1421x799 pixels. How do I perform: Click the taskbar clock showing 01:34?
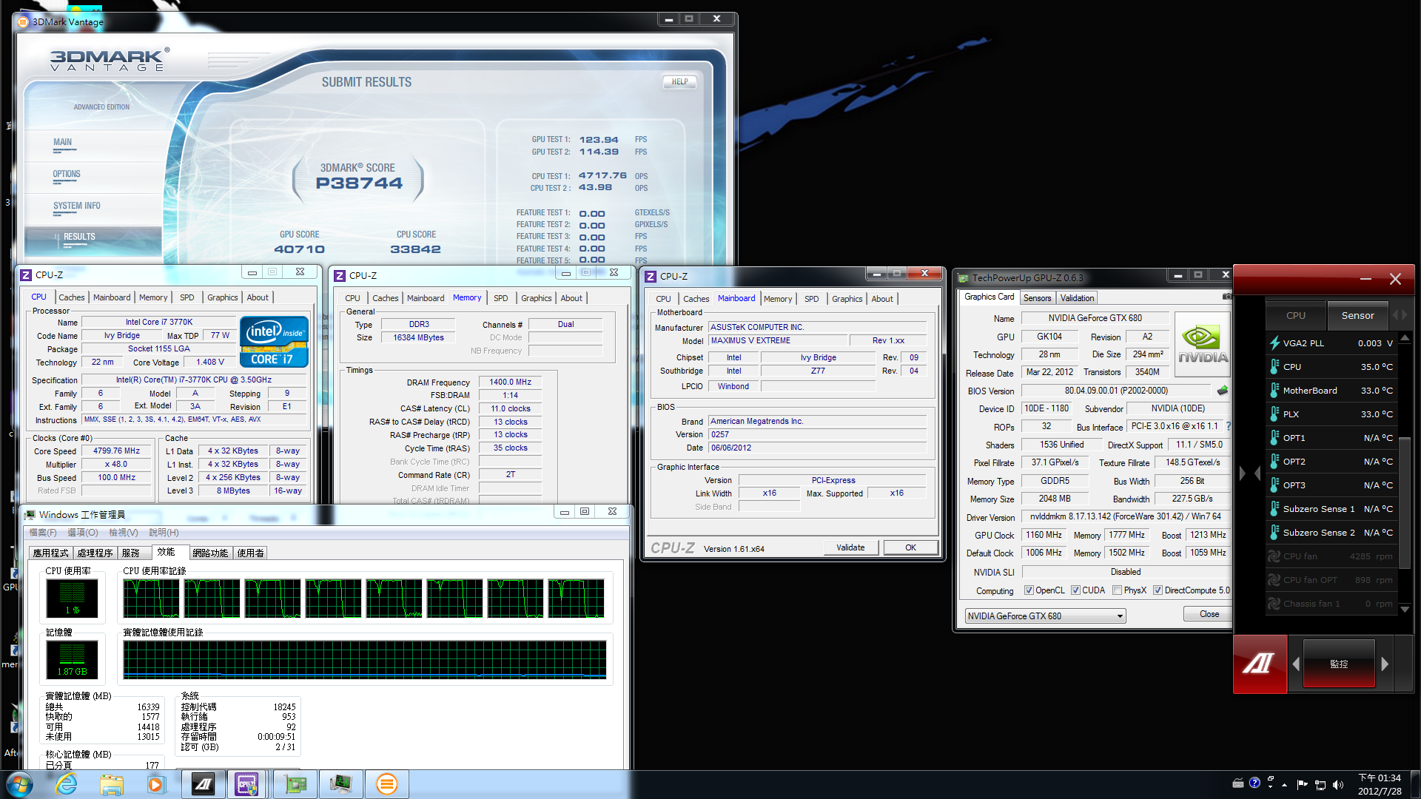(x=1380, y=784)
